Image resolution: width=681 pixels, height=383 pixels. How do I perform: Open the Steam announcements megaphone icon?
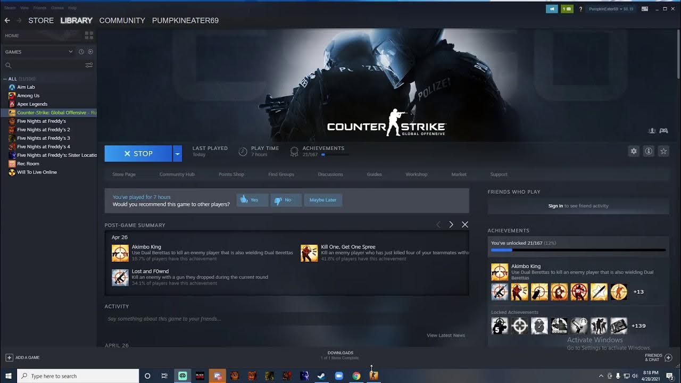pyautogui.click(x=552, y=9)
